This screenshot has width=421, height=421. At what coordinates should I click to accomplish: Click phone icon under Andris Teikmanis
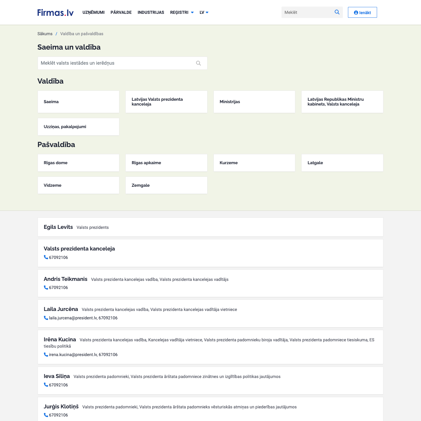[46, 287]
